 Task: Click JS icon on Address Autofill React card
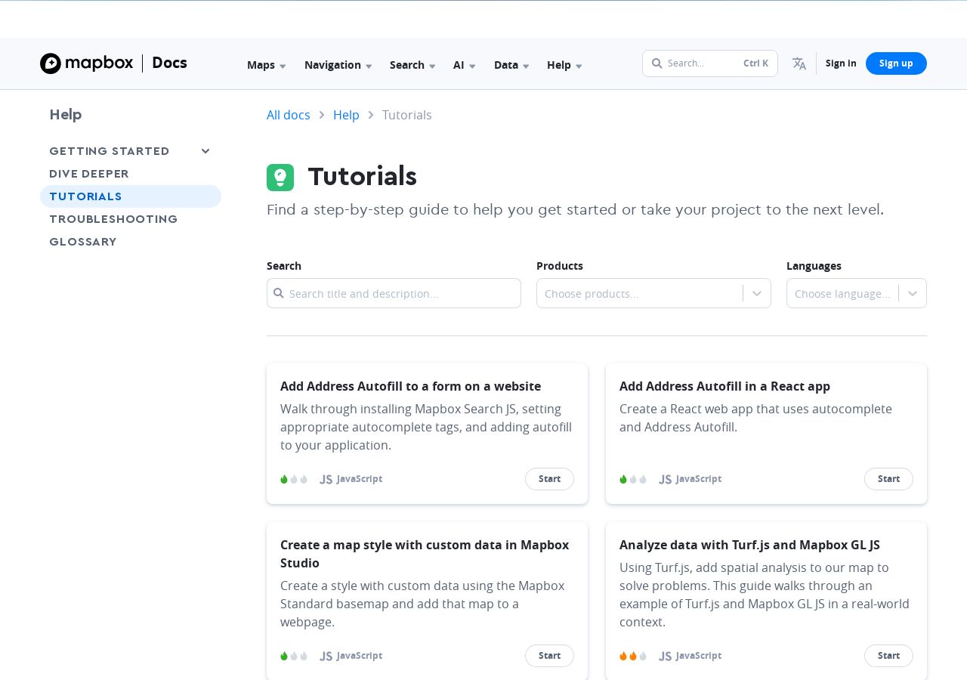pos(665,479)
